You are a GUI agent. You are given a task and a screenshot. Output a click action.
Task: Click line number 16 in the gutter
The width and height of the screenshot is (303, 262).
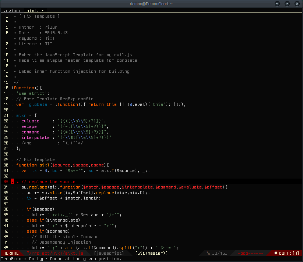(x=6, y=88)
